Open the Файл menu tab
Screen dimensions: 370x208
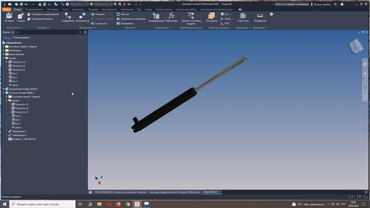pyautogui.click(x=6, y=9)
